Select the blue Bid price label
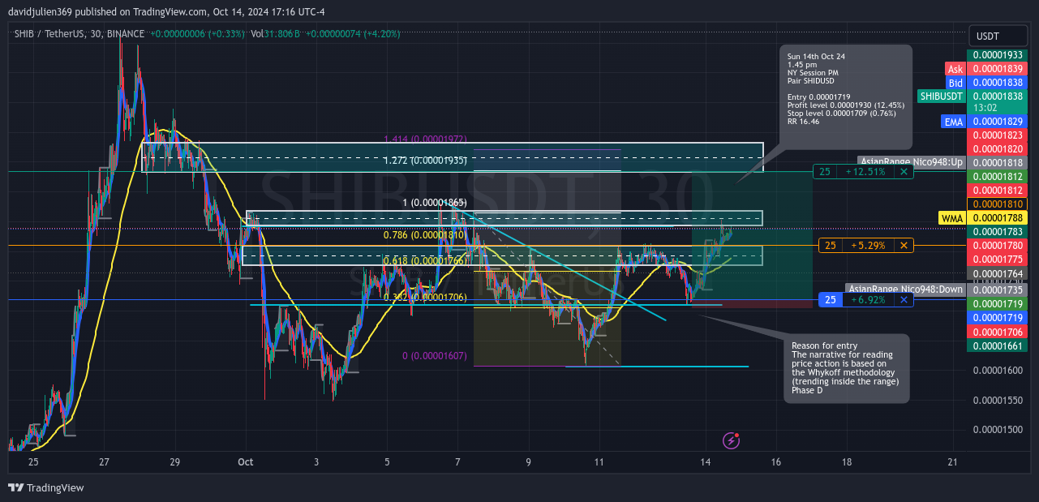Screen dimensions: 1039x502 [x=955, y=83]
